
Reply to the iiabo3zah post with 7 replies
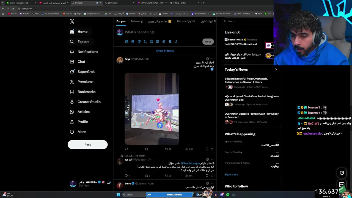tap(127, 176)
